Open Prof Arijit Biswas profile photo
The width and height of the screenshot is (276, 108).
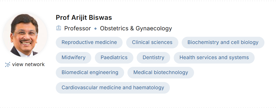click(25, 35)
